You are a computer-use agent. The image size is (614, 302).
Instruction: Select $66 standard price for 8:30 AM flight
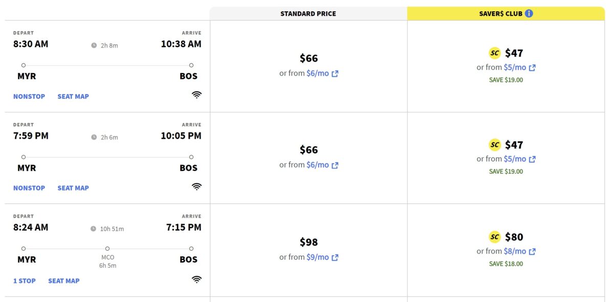tap(309, 59)
